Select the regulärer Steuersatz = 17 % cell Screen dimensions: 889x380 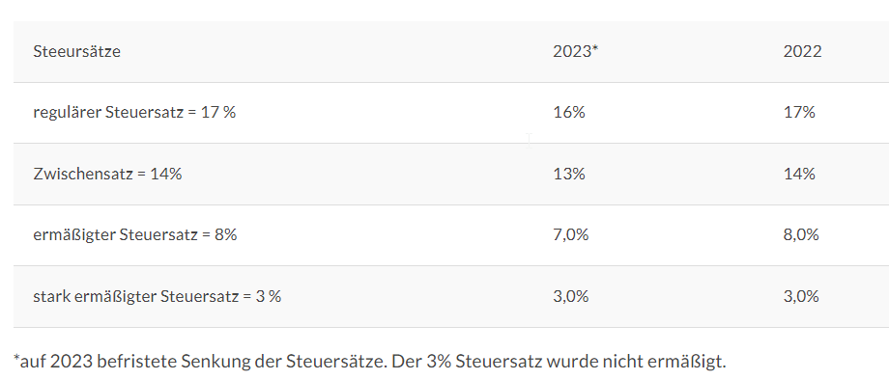tap(134, 113)
